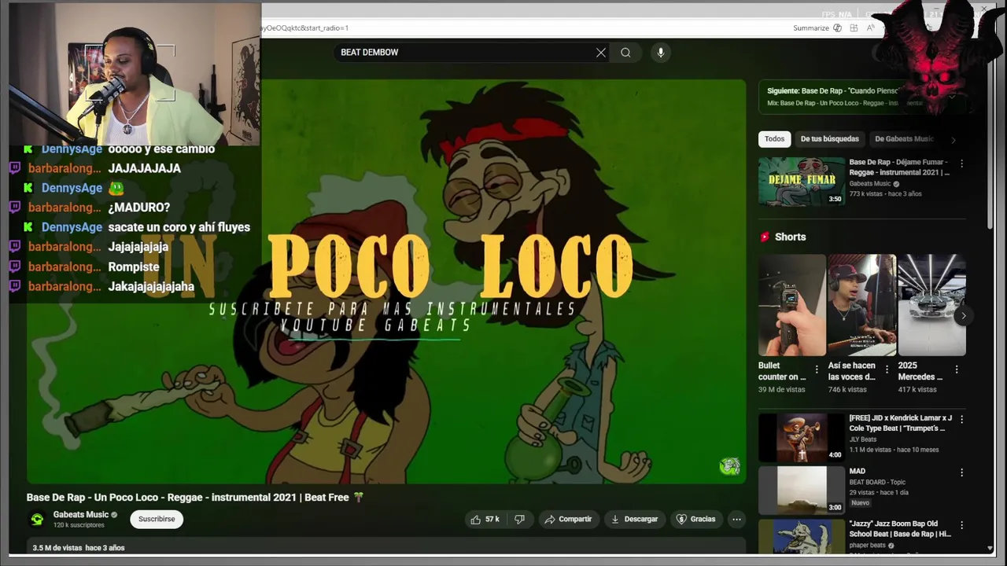Click browser Read aloud icon
The height and width of the screenshot is (566, 1007).
pyautogui.click(x=871, y=28)
